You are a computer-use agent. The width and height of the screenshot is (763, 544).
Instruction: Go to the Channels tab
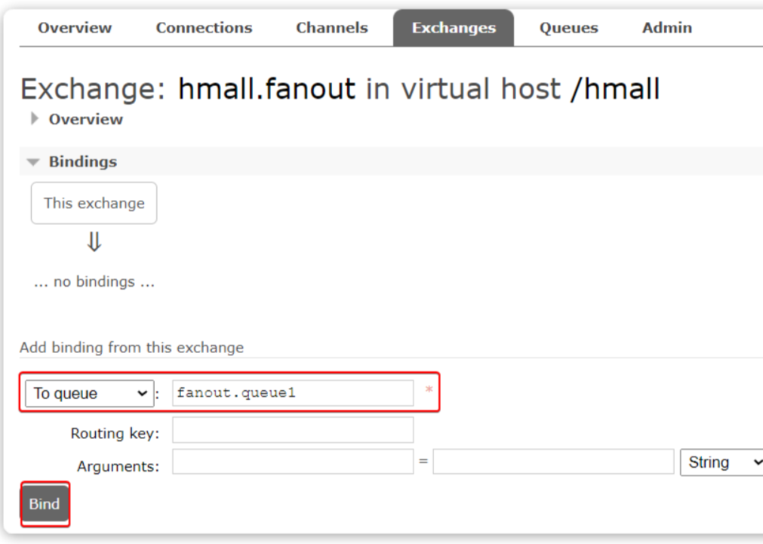pyautogui.click(x=331, y=29)
